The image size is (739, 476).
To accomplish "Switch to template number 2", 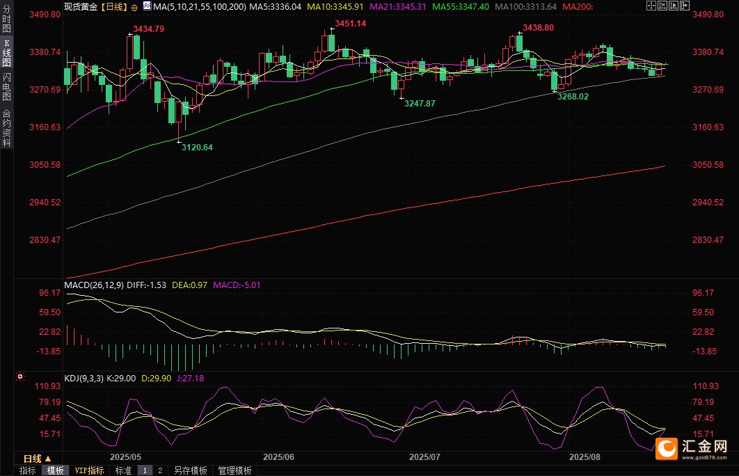I will [x=159, y=470].
